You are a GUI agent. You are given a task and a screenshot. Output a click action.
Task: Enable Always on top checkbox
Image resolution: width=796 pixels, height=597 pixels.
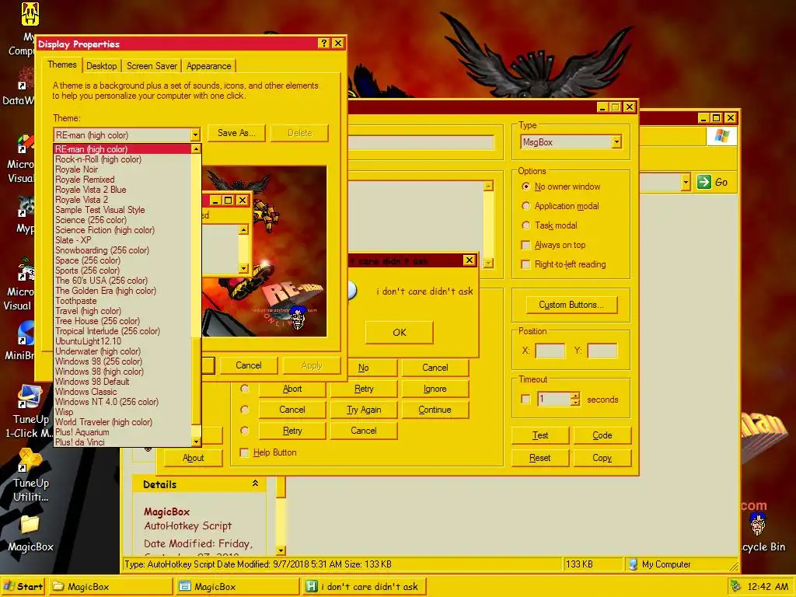(526, 245)
